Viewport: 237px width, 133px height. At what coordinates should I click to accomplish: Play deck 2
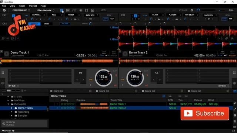click(x=122, y=85)
